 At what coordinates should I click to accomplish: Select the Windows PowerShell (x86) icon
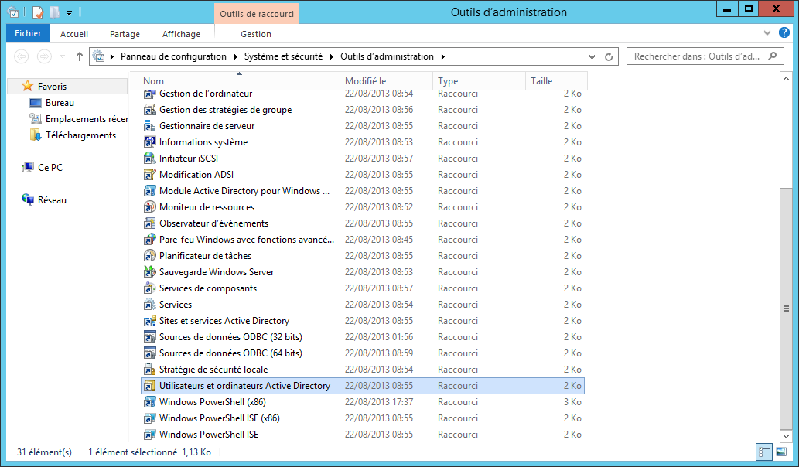pos(149,402)
